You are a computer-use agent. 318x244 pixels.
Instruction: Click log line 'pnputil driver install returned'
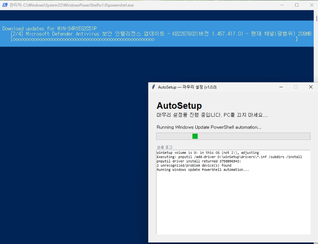(x=199, y=161)
